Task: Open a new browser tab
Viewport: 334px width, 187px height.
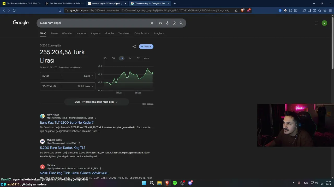Action: click(x=175, y=3)
